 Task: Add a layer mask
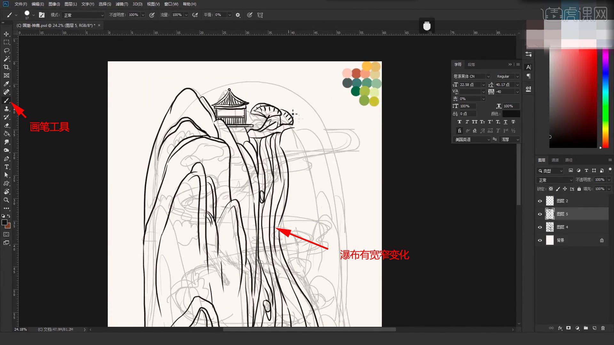click(x=568, y=328)
